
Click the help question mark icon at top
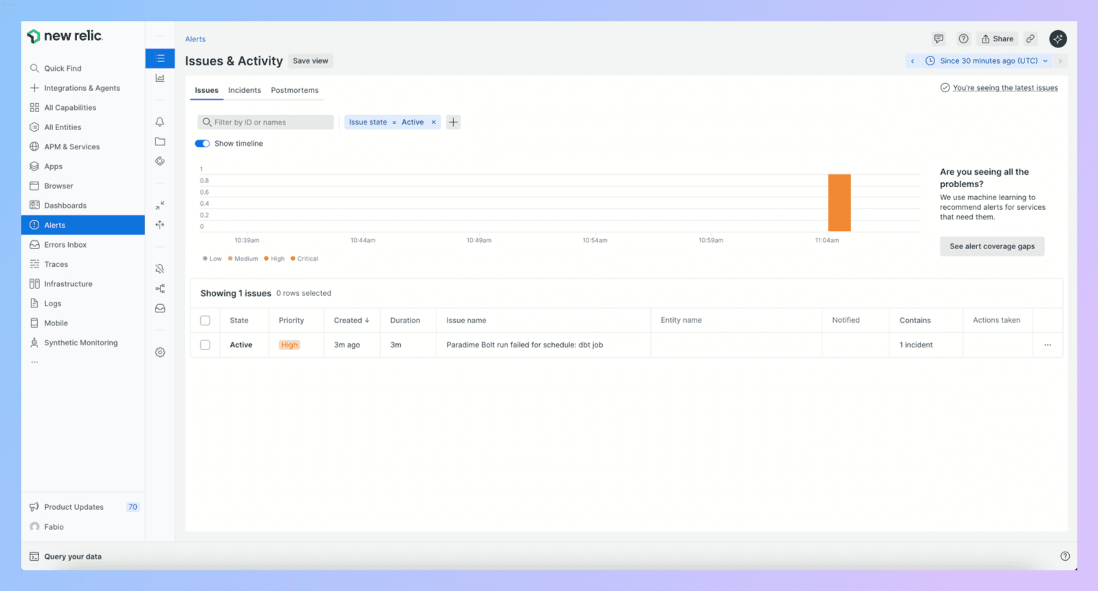[963, 39]
